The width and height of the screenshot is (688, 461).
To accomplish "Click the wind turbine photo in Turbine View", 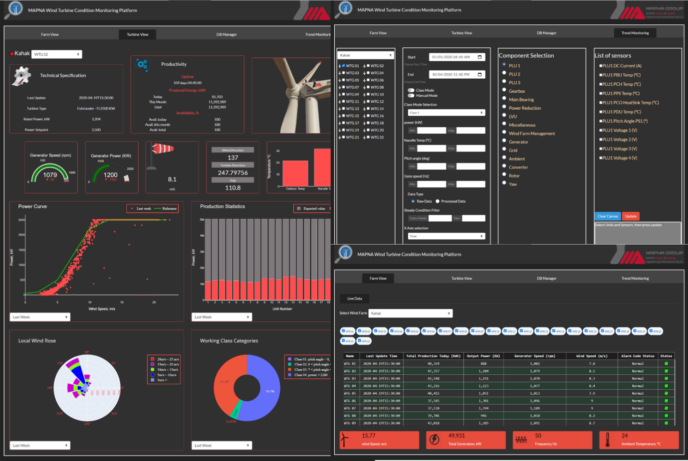I will (291, 95).
